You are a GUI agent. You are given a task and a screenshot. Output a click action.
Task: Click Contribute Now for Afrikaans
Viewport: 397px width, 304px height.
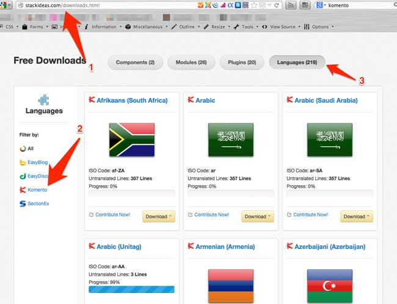[x=109, y=215]
